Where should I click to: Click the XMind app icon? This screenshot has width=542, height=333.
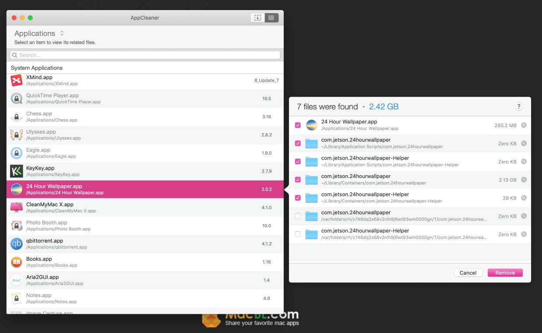(17, 80)
